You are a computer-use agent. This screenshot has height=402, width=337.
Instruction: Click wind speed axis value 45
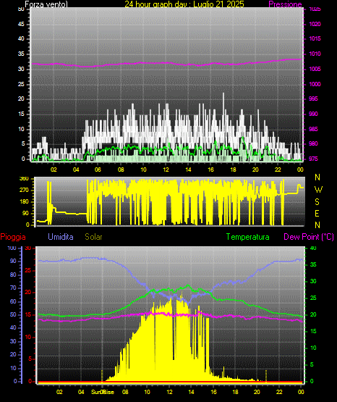pyautogui.click(x=21, y=24)
